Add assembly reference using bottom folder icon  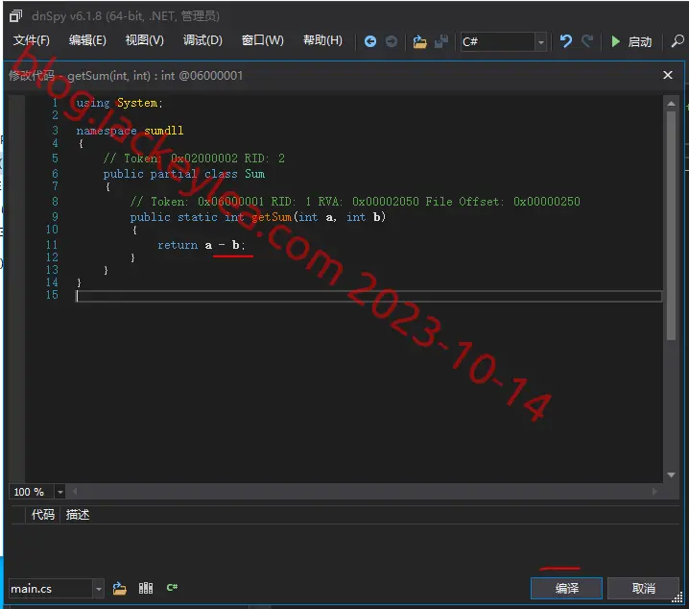tap(119, 588)
